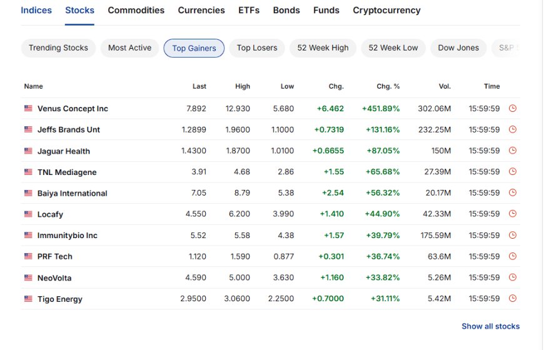Click the clock icon in Baiya International row
Screen dimensions: 544x350
point(513,193)
